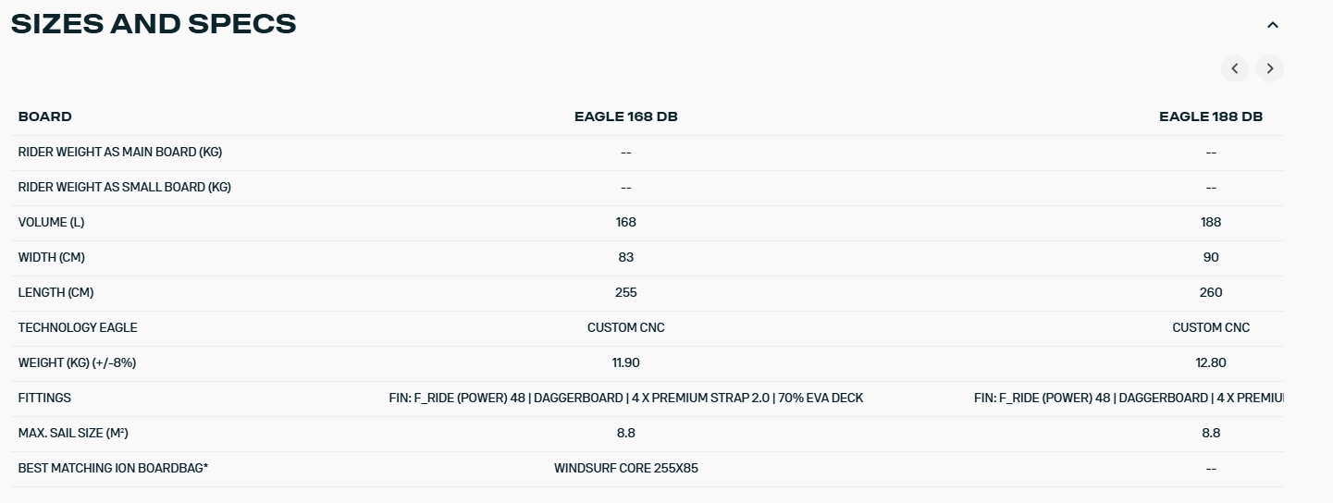Click the Length (CM) row label
1333x503 pixels.
point(56,292)
